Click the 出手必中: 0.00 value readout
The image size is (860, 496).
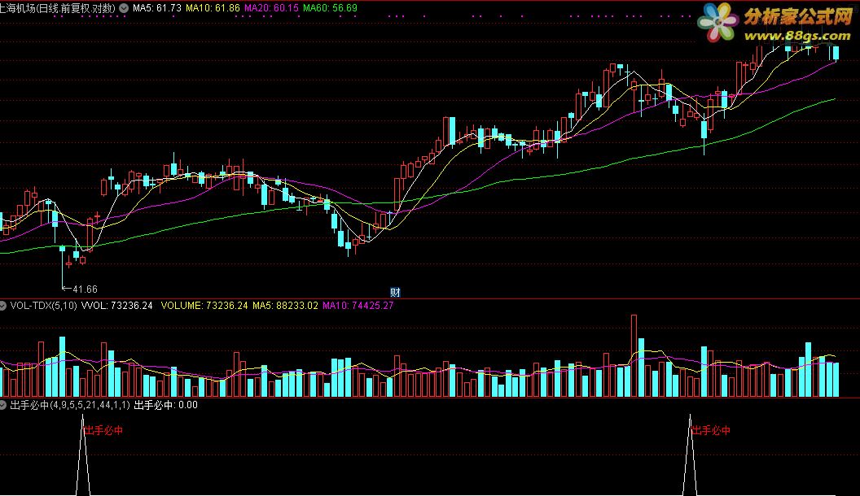pyautogui.click(x=165, y=405)
